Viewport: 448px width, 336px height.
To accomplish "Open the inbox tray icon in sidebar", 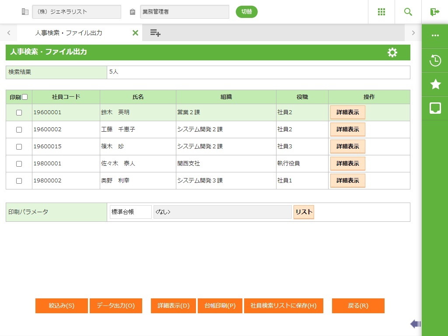I will click(435, 108).
